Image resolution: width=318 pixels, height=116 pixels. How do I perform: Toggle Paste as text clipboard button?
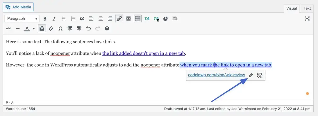point(42,28)
